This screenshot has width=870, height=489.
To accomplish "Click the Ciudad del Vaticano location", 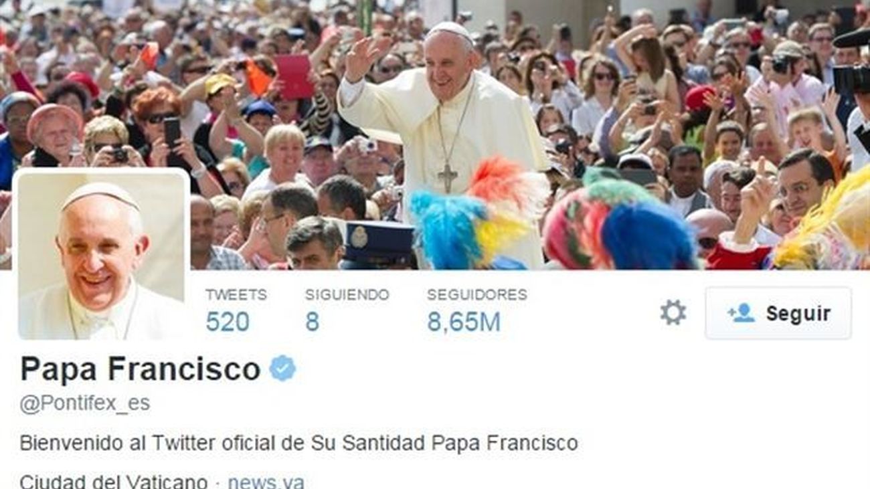I will coord(114,482).
